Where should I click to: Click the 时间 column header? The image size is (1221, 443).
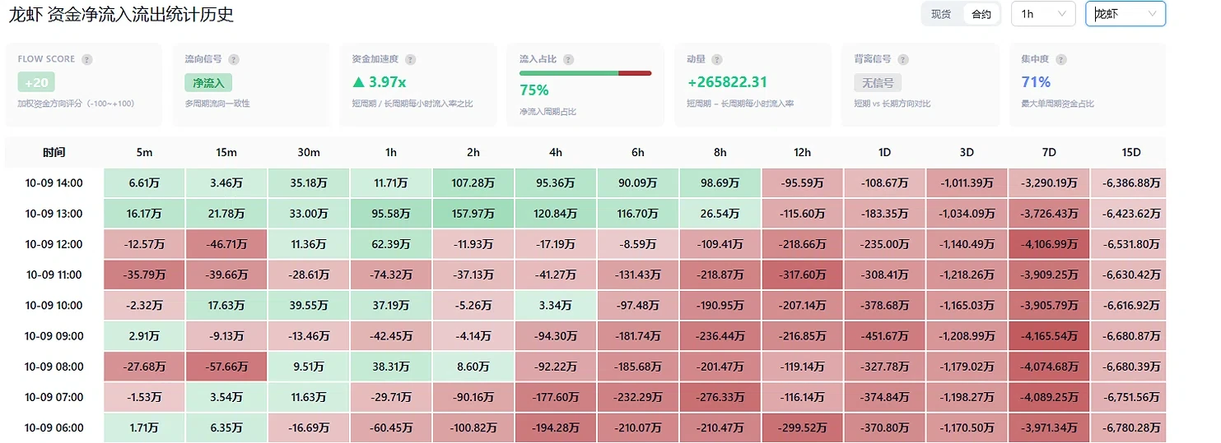tap(54, 153)
